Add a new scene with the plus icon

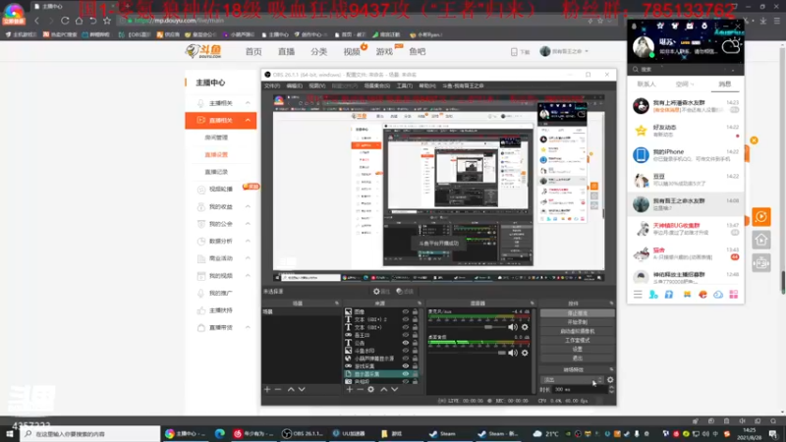point(267,389)
